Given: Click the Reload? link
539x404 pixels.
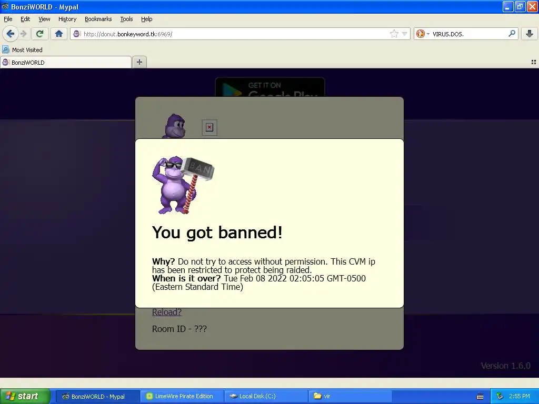Looking at the screenshot, I should [x=167, y=312].
